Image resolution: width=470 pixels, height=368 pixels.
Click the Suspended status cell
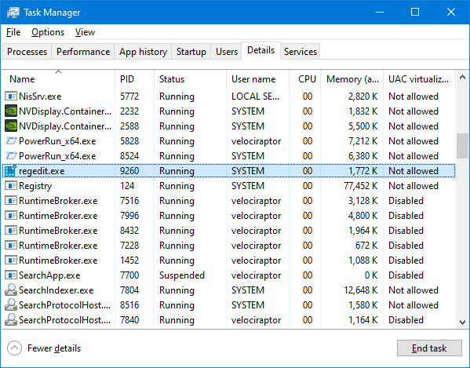[182, 275]
